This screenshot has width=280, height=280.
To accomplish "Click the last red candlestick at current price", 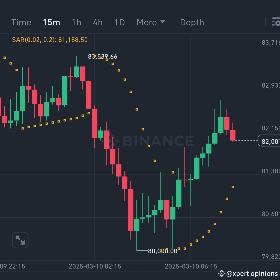I will [x=233, y=135].
